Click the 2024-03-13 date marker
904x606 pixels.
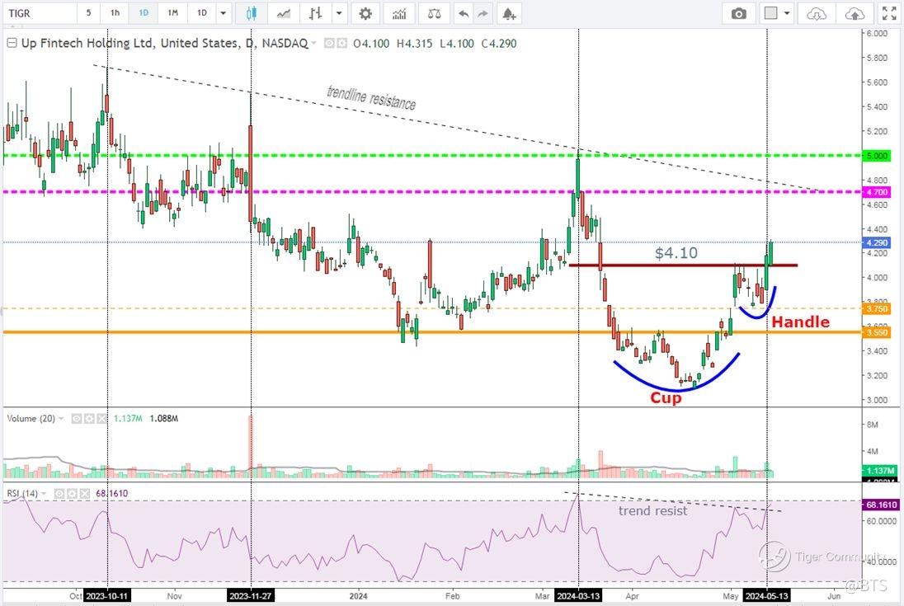(578, 595)
